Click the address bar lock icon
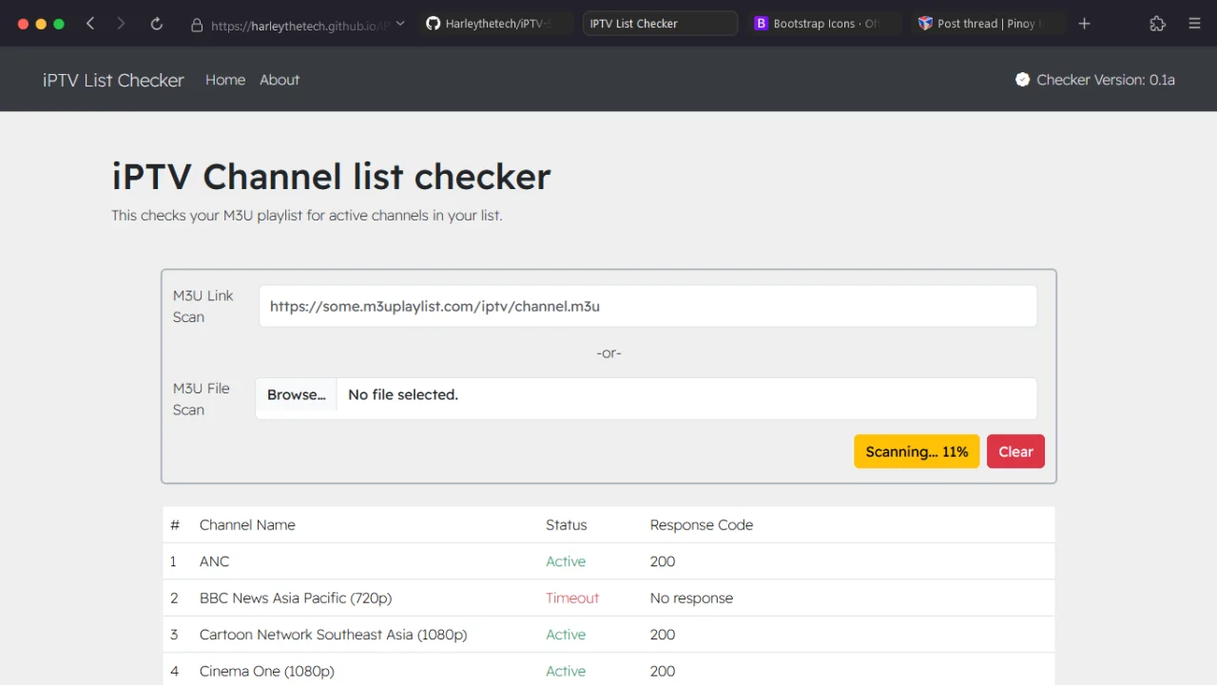The width and height of the screenshot is (1217, 685). (197, 25)
